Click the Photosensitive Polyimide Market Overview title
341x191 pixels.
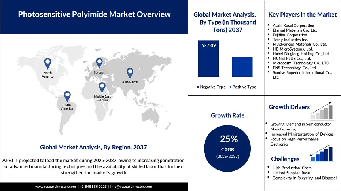94,15
